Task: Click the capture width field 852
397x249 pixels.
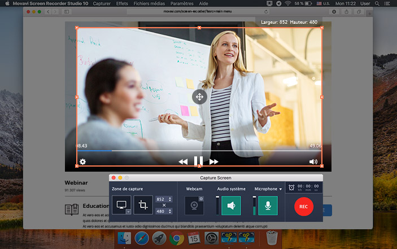Action: pos(160,199)
